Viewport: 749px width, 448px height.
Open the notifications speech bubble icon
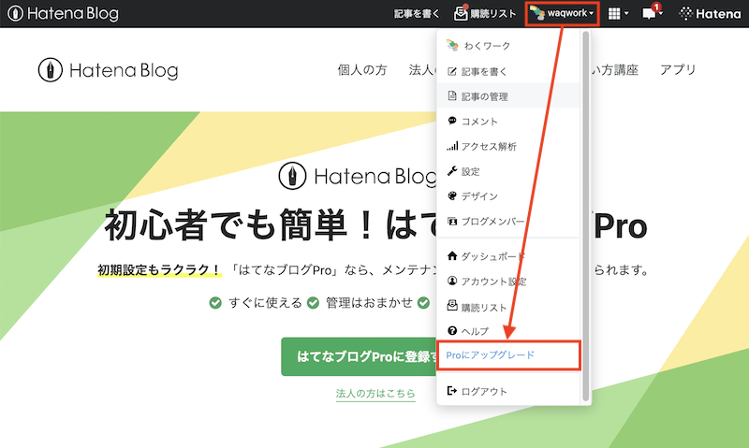click(649, 14)
